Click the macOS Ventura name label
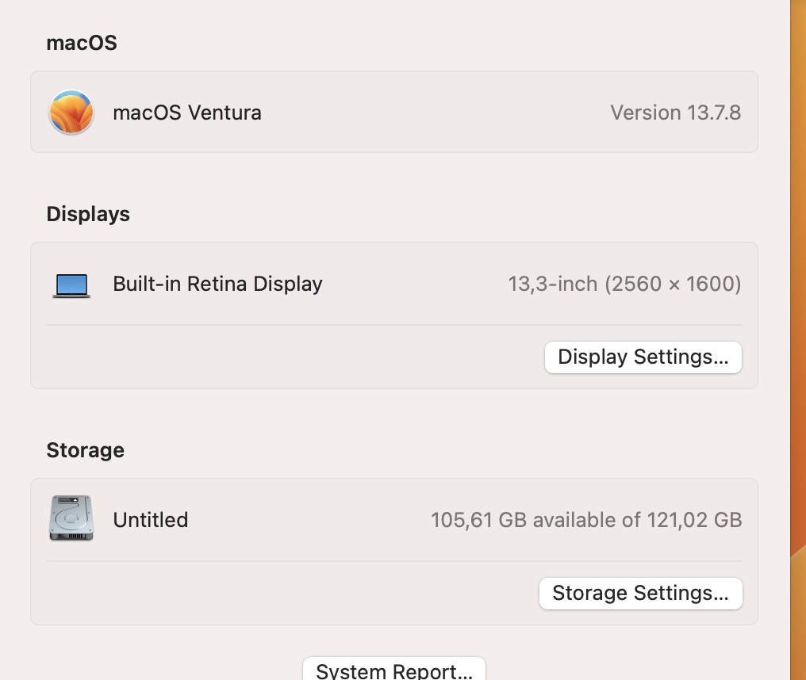 (x=187, y=113)
